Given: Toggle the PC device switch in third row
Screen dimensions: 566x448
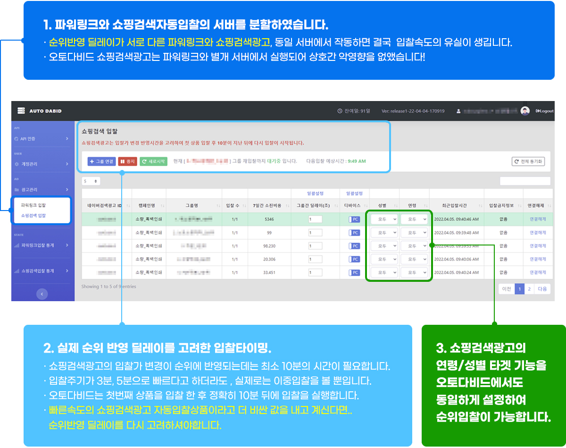Looking at the screenshot, I should [x=354, y=246].
